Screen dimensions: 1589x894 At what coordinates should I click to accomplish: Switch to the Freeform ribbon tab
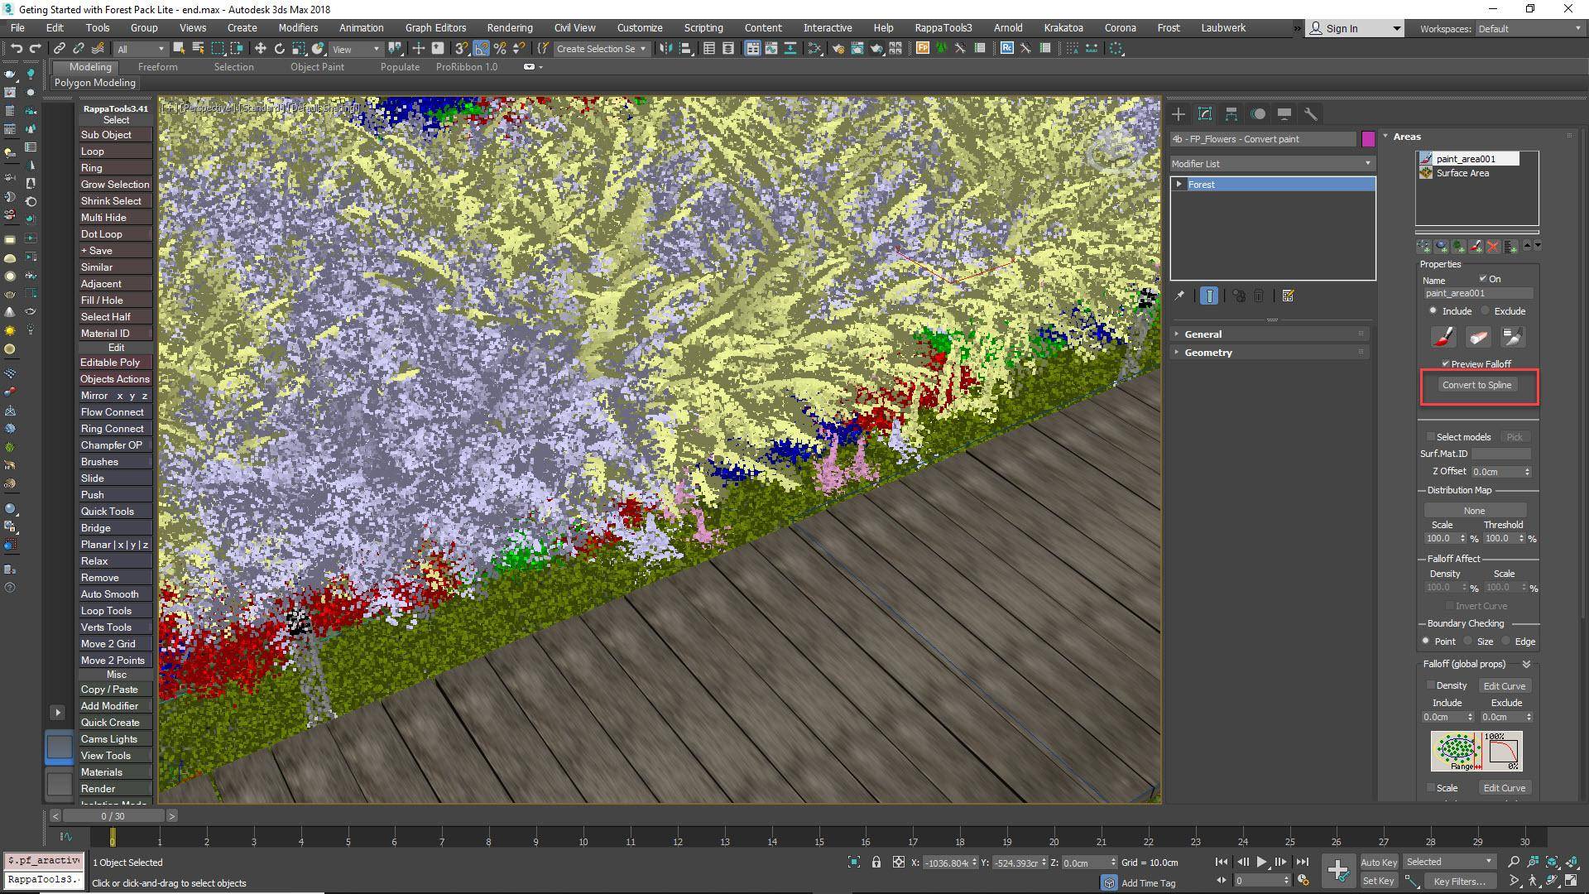pyautogui.click(x=157, y=67)
